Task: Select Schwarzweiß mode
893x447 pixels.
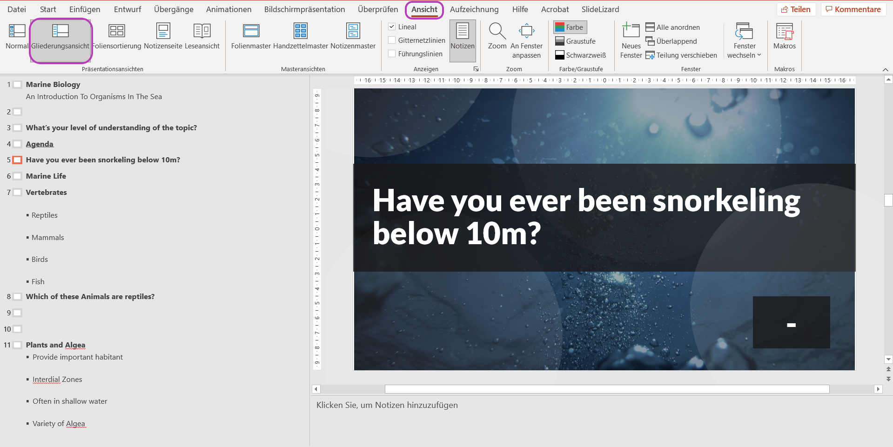Action: point(581,55)
